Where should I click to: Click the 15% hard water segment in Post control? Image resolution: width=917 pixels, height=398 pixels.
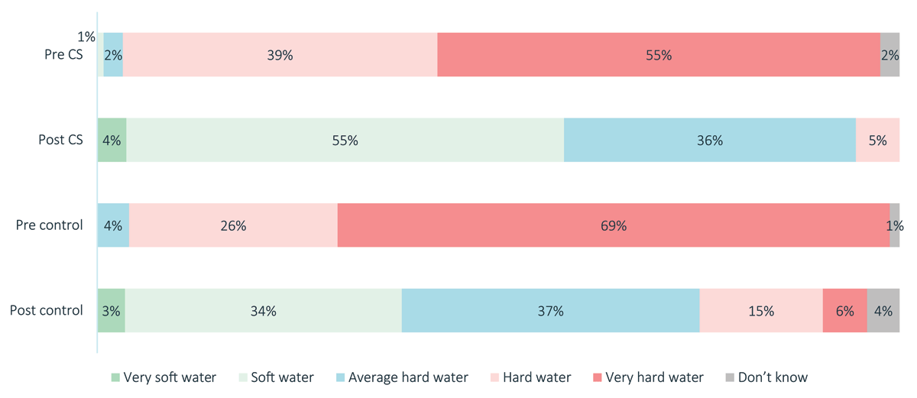[761, 310]
